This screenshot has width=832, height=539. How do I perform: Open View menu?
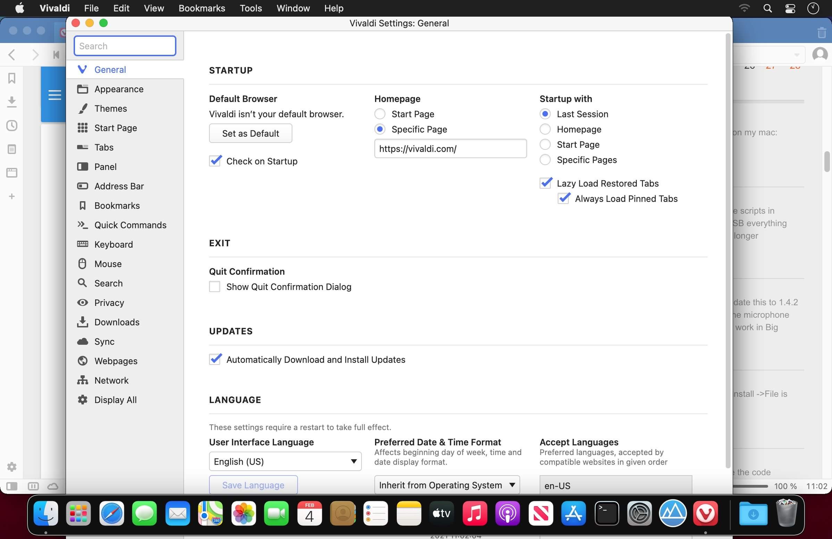(x=154, y=8)
